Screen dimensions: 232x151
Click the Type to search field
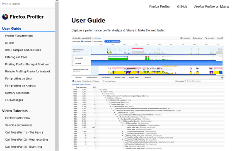tap(27, 4)
